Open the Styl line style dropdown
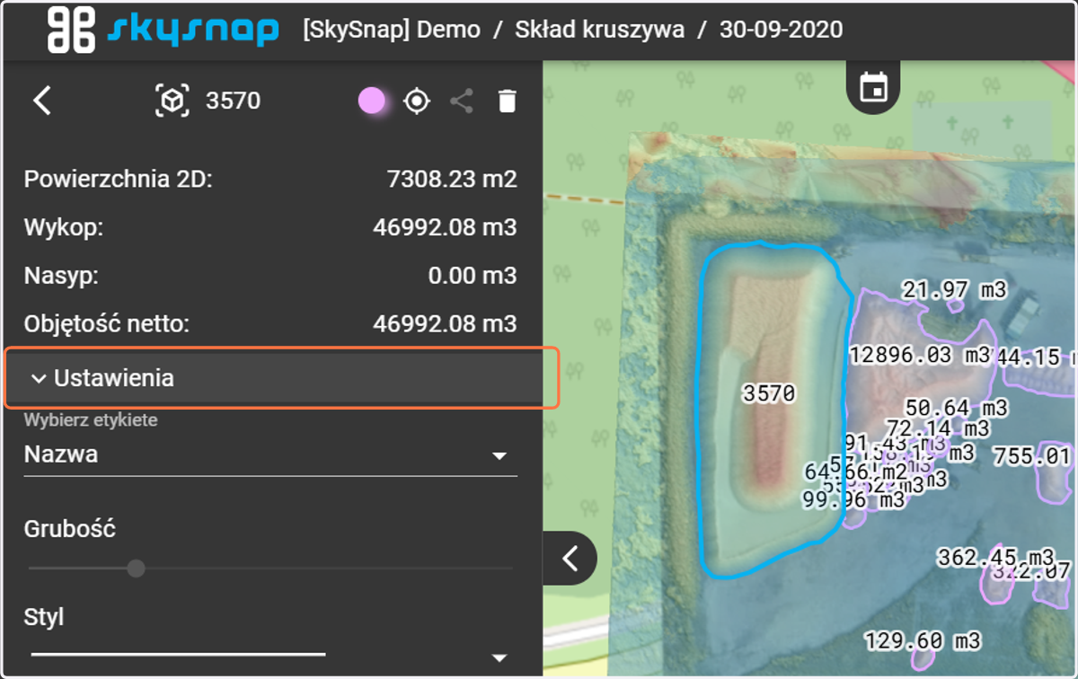 pos(270,656)
